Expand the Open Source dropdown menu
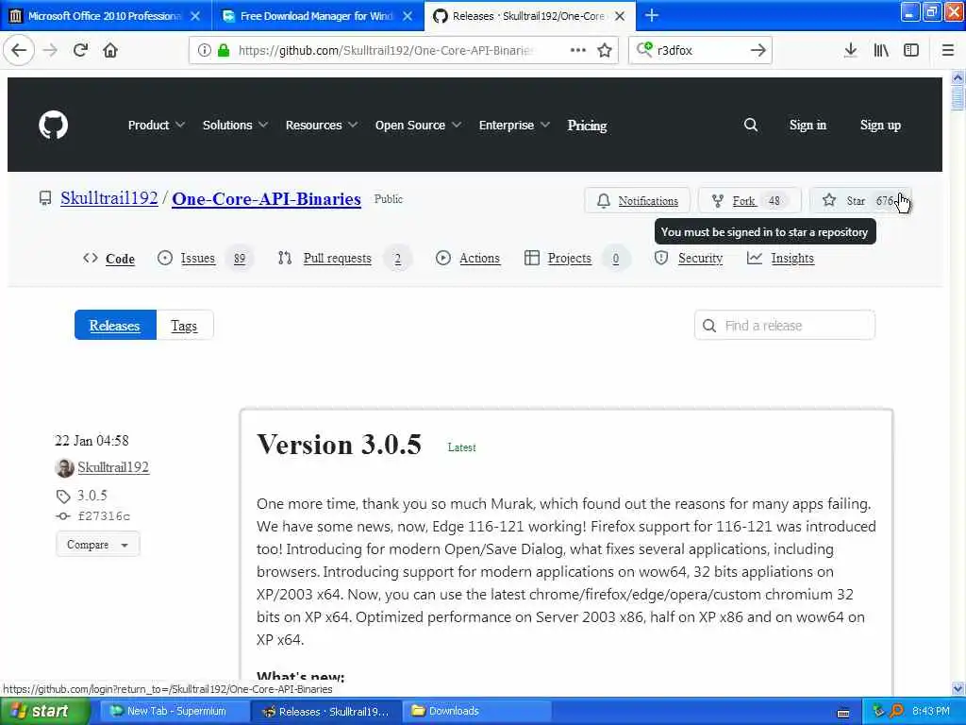966x725 pixels. 418,126
